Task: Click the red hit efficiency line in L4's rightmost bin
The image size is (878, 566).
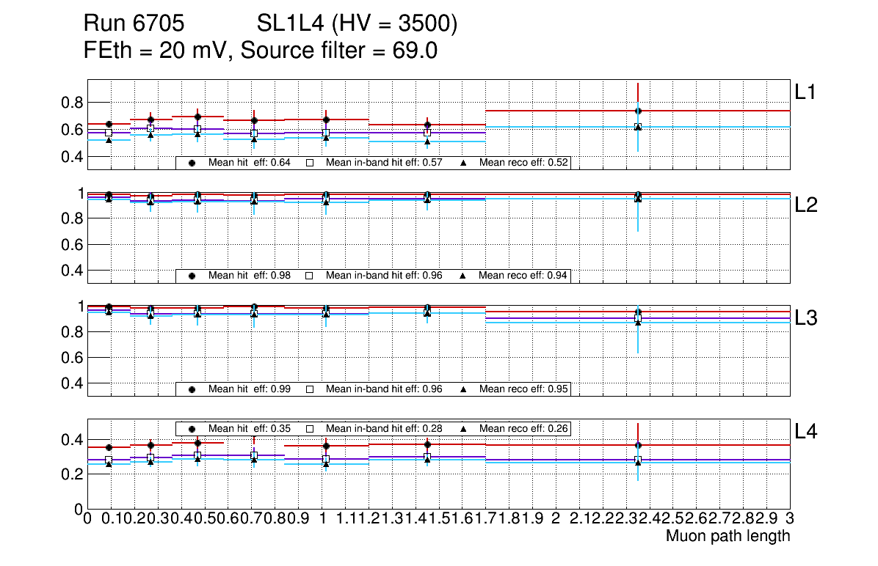Action: click(712, 445)
